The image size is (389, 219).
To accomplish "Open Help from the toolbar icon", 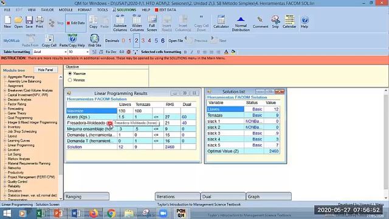I will (x=305, y=22).
